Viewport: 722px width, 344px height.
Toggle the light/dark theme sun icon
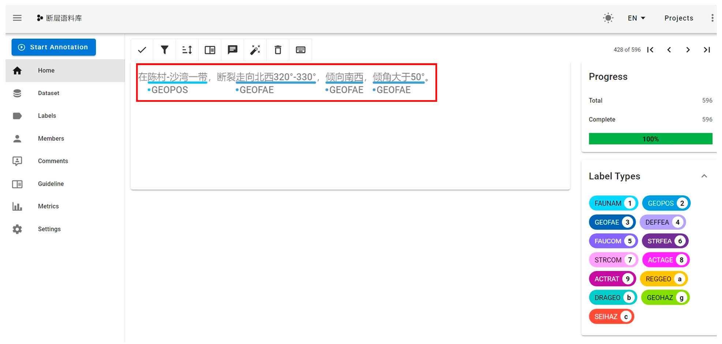pyautogui.click(x=608, y=18)
